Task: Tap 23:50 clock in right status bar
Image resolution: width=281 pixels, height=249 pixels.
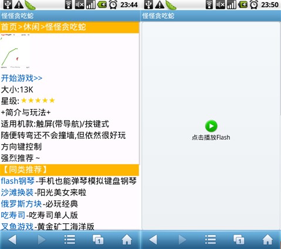Action: (270, 5)
